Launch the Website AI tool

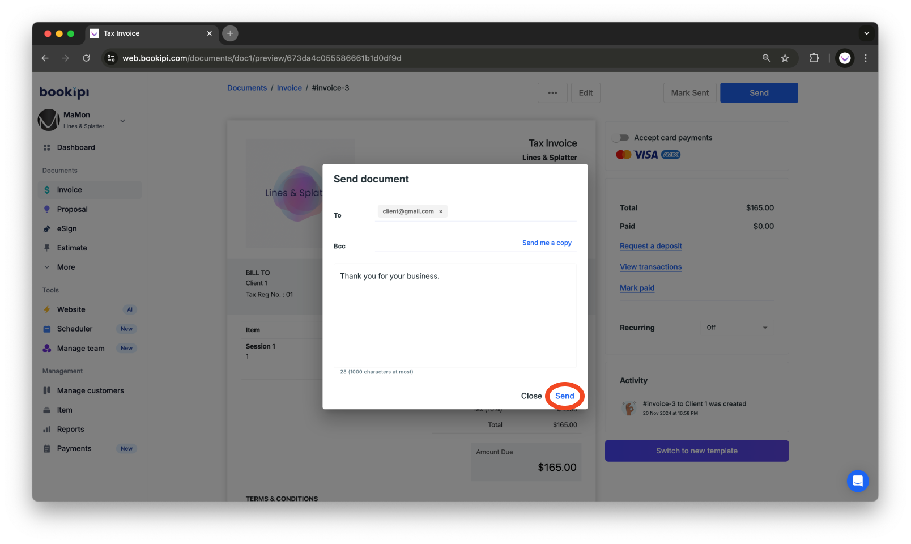coord(71,309)
